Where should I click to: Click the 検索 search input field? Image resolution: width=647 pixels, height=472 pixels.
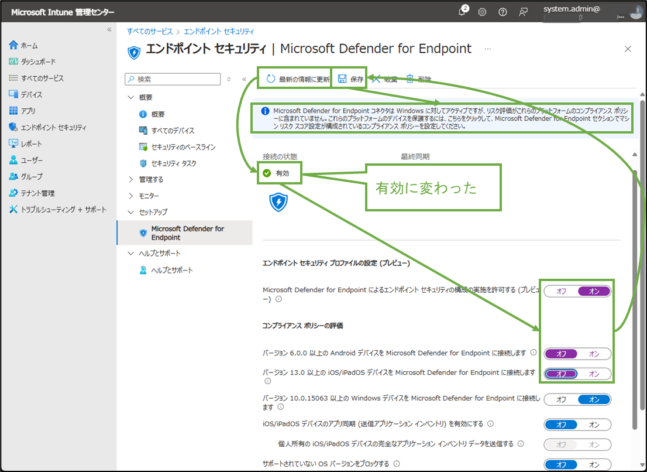click(x=173, y=79)
